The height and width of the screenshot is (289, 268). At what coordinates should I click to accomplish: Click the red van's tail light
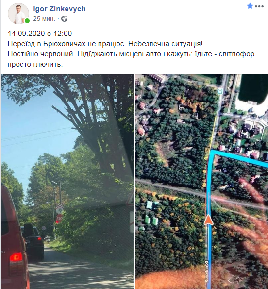(16, 257)
